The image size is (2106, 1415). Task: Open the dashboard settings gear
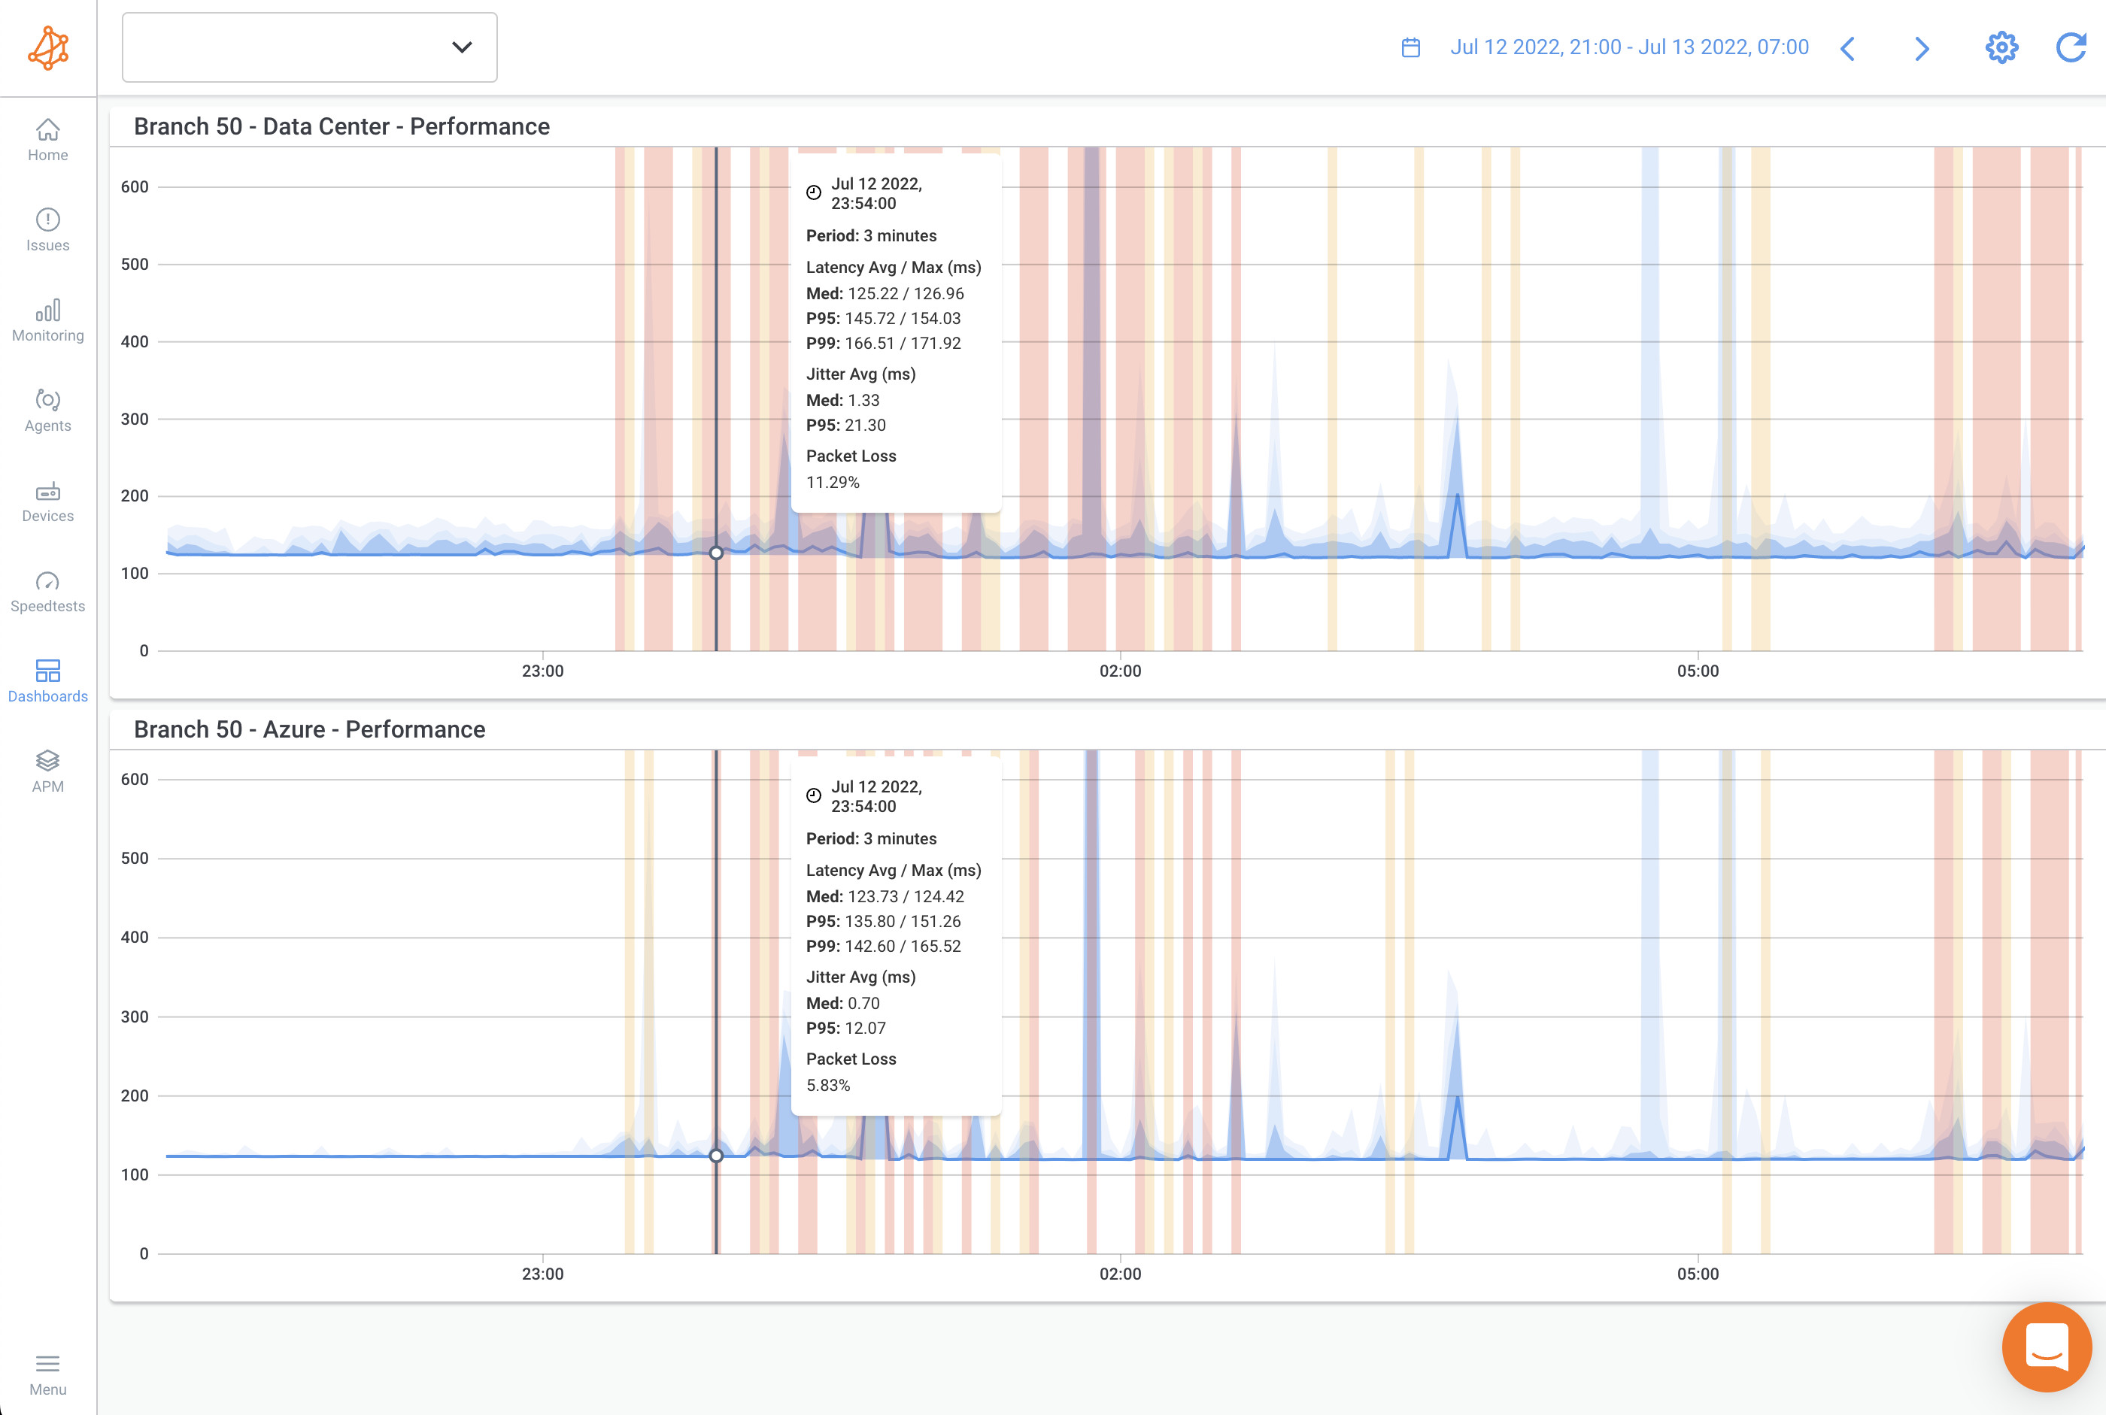point(2001,47)
